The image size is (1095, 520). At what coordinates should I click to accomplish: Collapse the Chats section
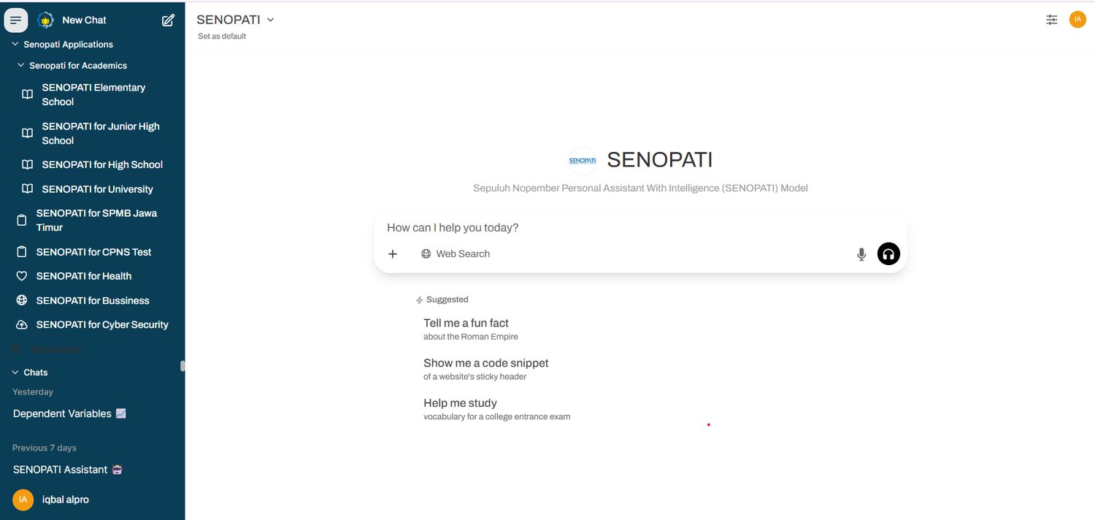point(30,372)
